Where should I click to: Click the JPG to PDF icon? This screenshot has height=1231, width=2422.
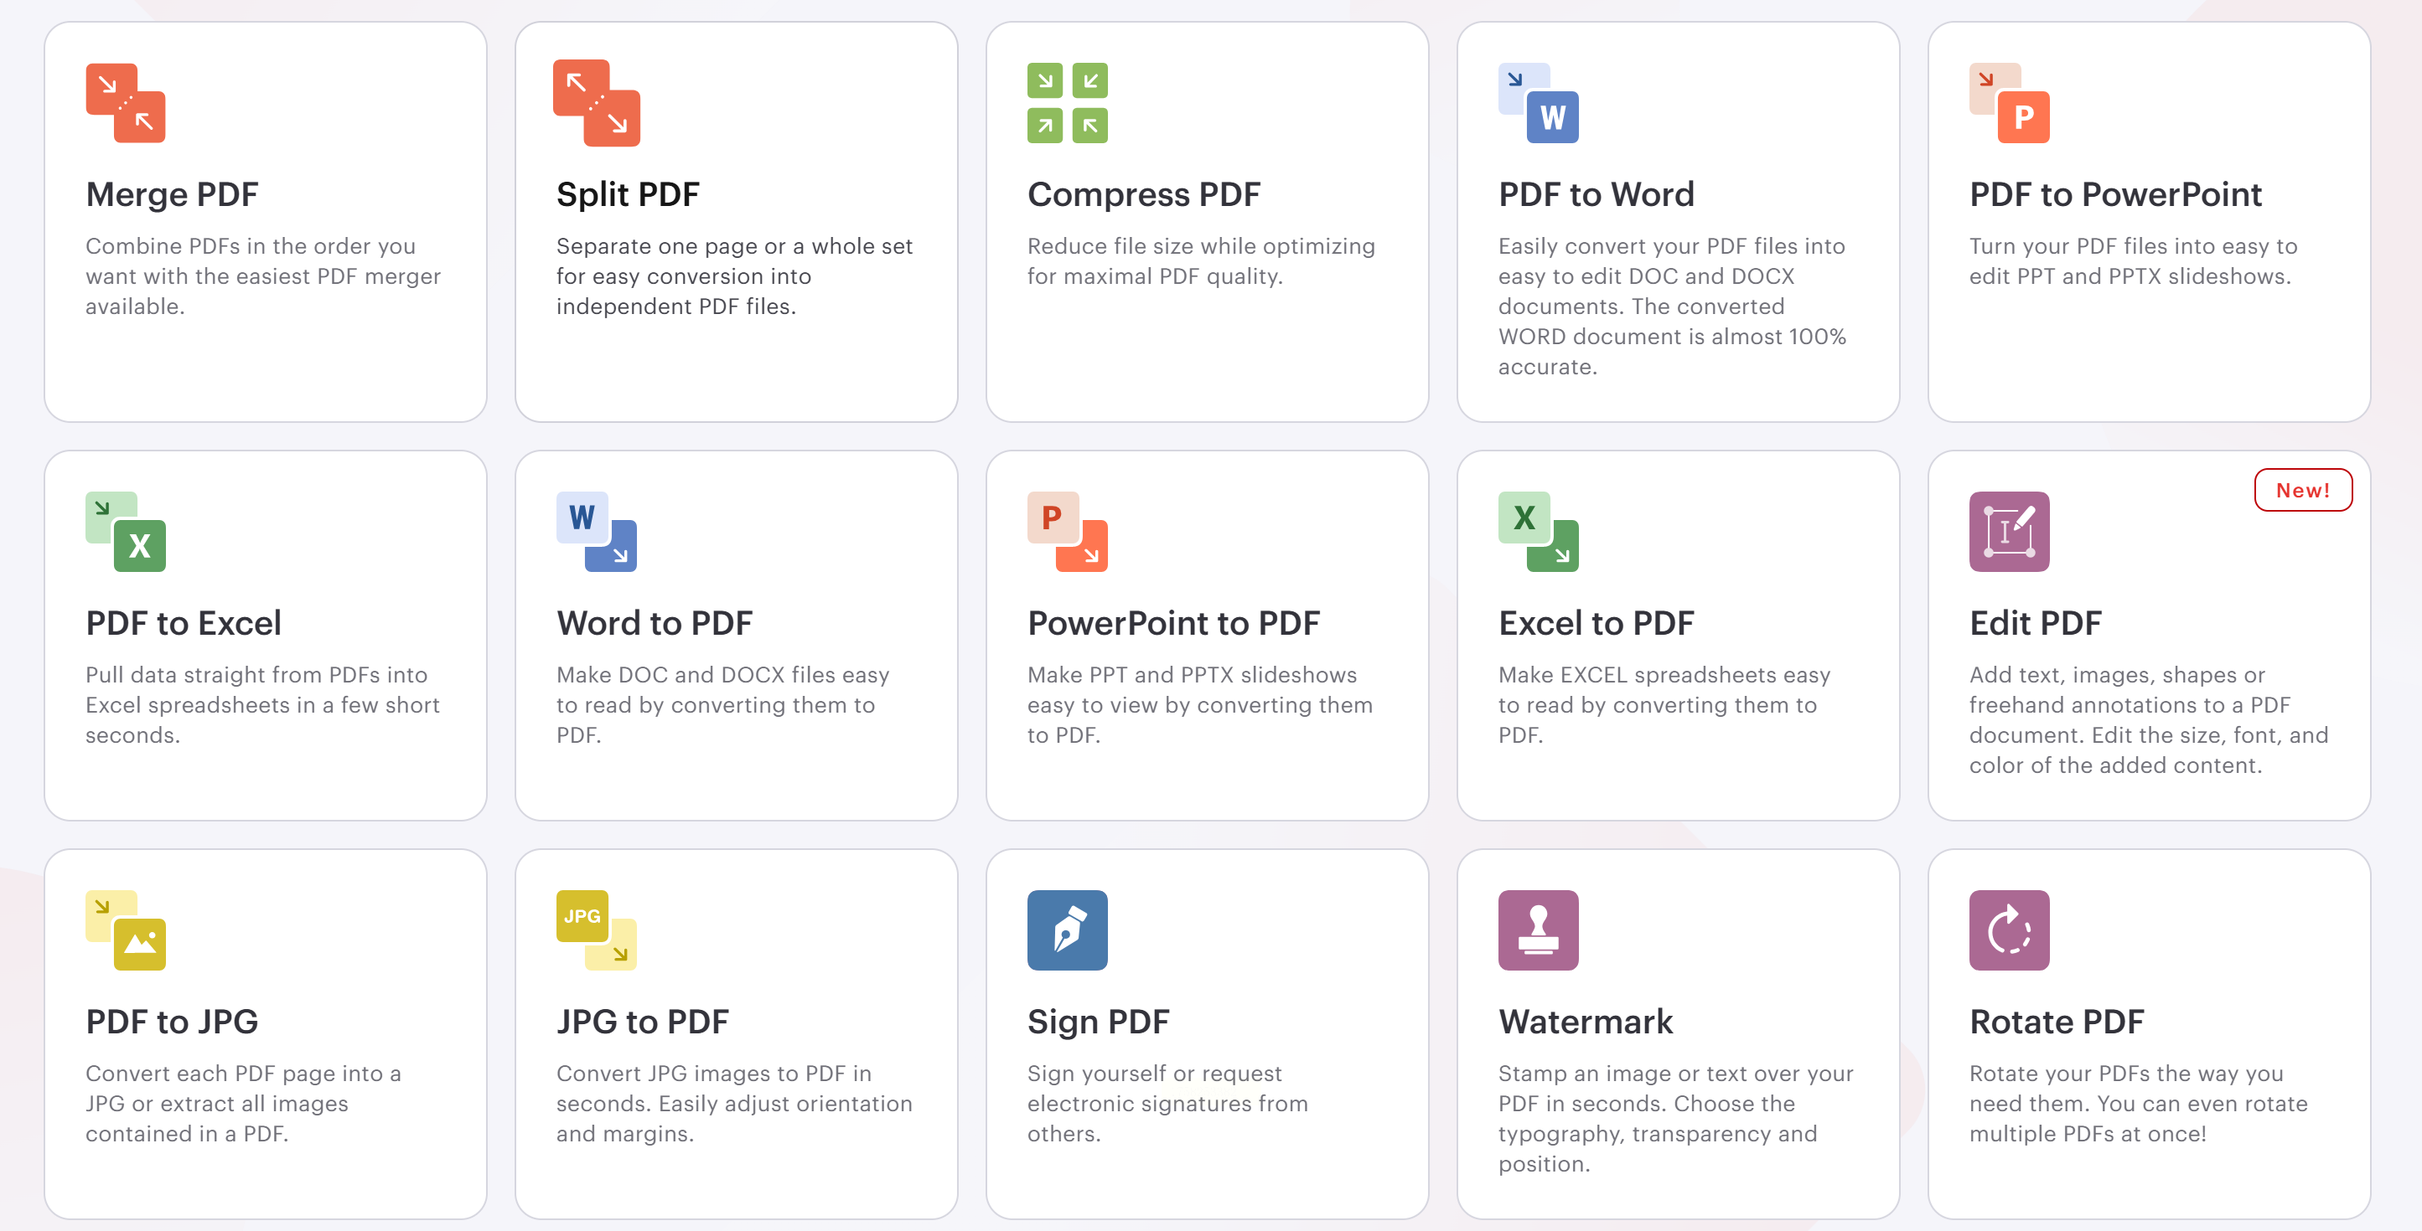click(596, 930)
